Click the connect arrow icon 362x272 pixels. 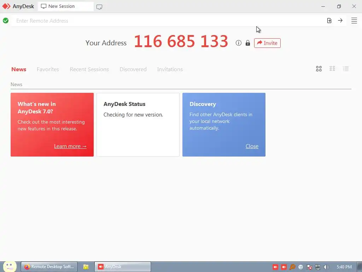pos(340,20)
